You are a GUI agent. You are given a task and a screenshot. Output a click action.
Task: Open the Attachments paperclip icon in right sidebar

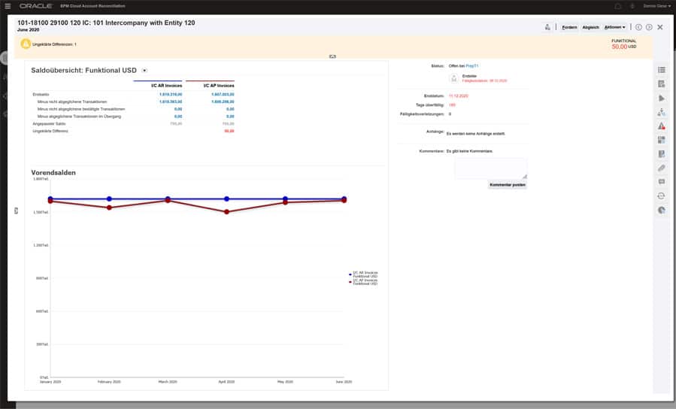point(662,168)
